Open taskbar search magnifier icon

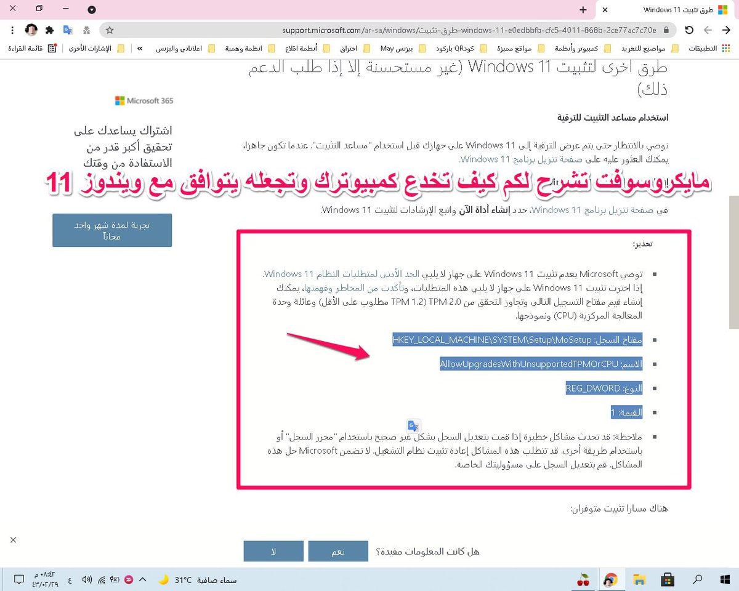[x=697, y=579]
